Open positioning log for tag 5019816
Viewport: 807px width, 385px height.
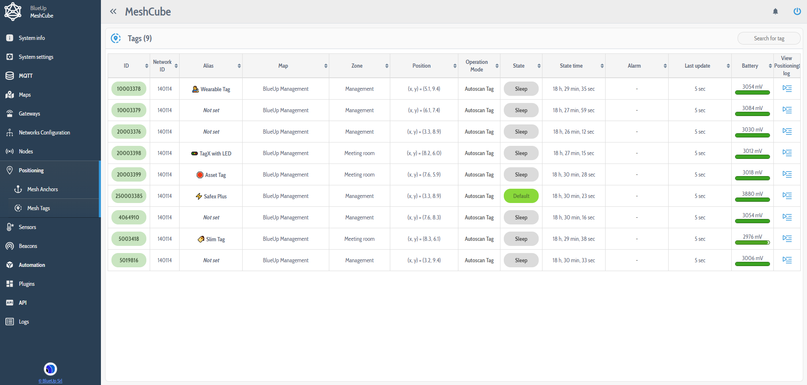[787, 260]
